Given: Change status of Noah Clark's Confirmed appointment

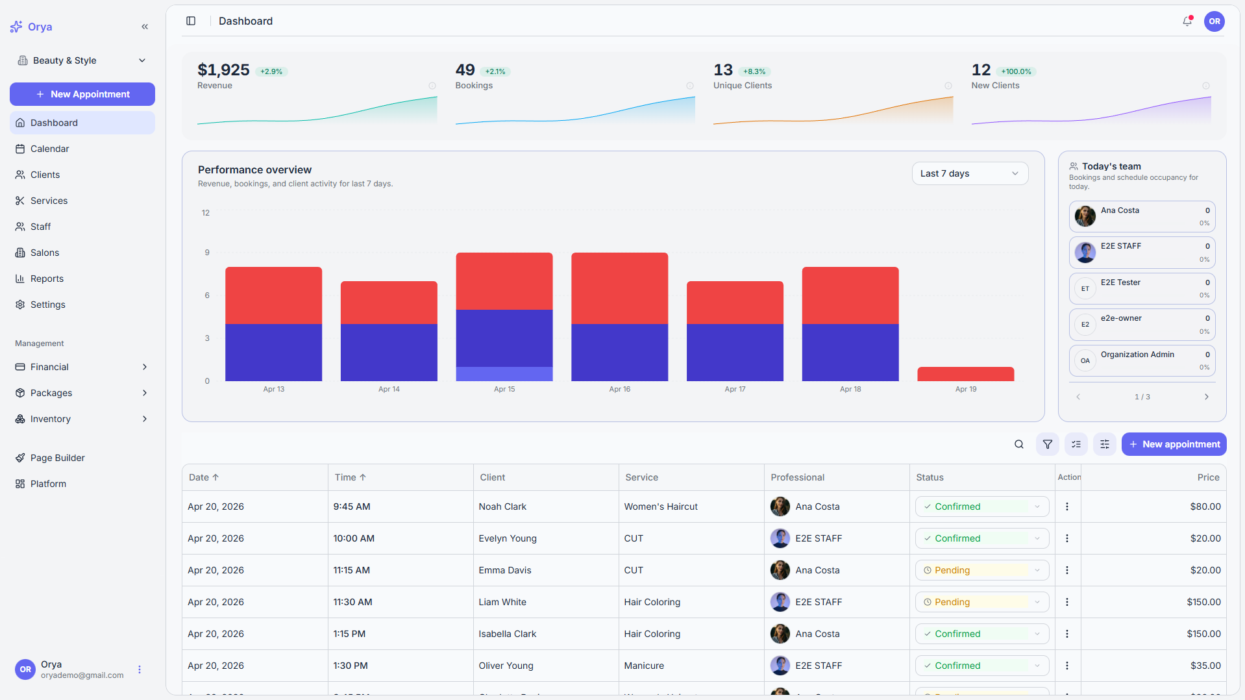Looking at the screenshot, I should (982, 506).
